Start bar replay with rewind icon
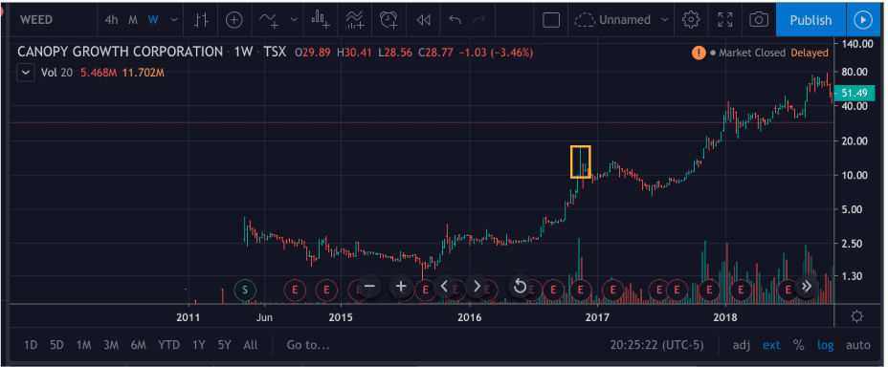Screen dimensions: 888x367 coord(423,20)
